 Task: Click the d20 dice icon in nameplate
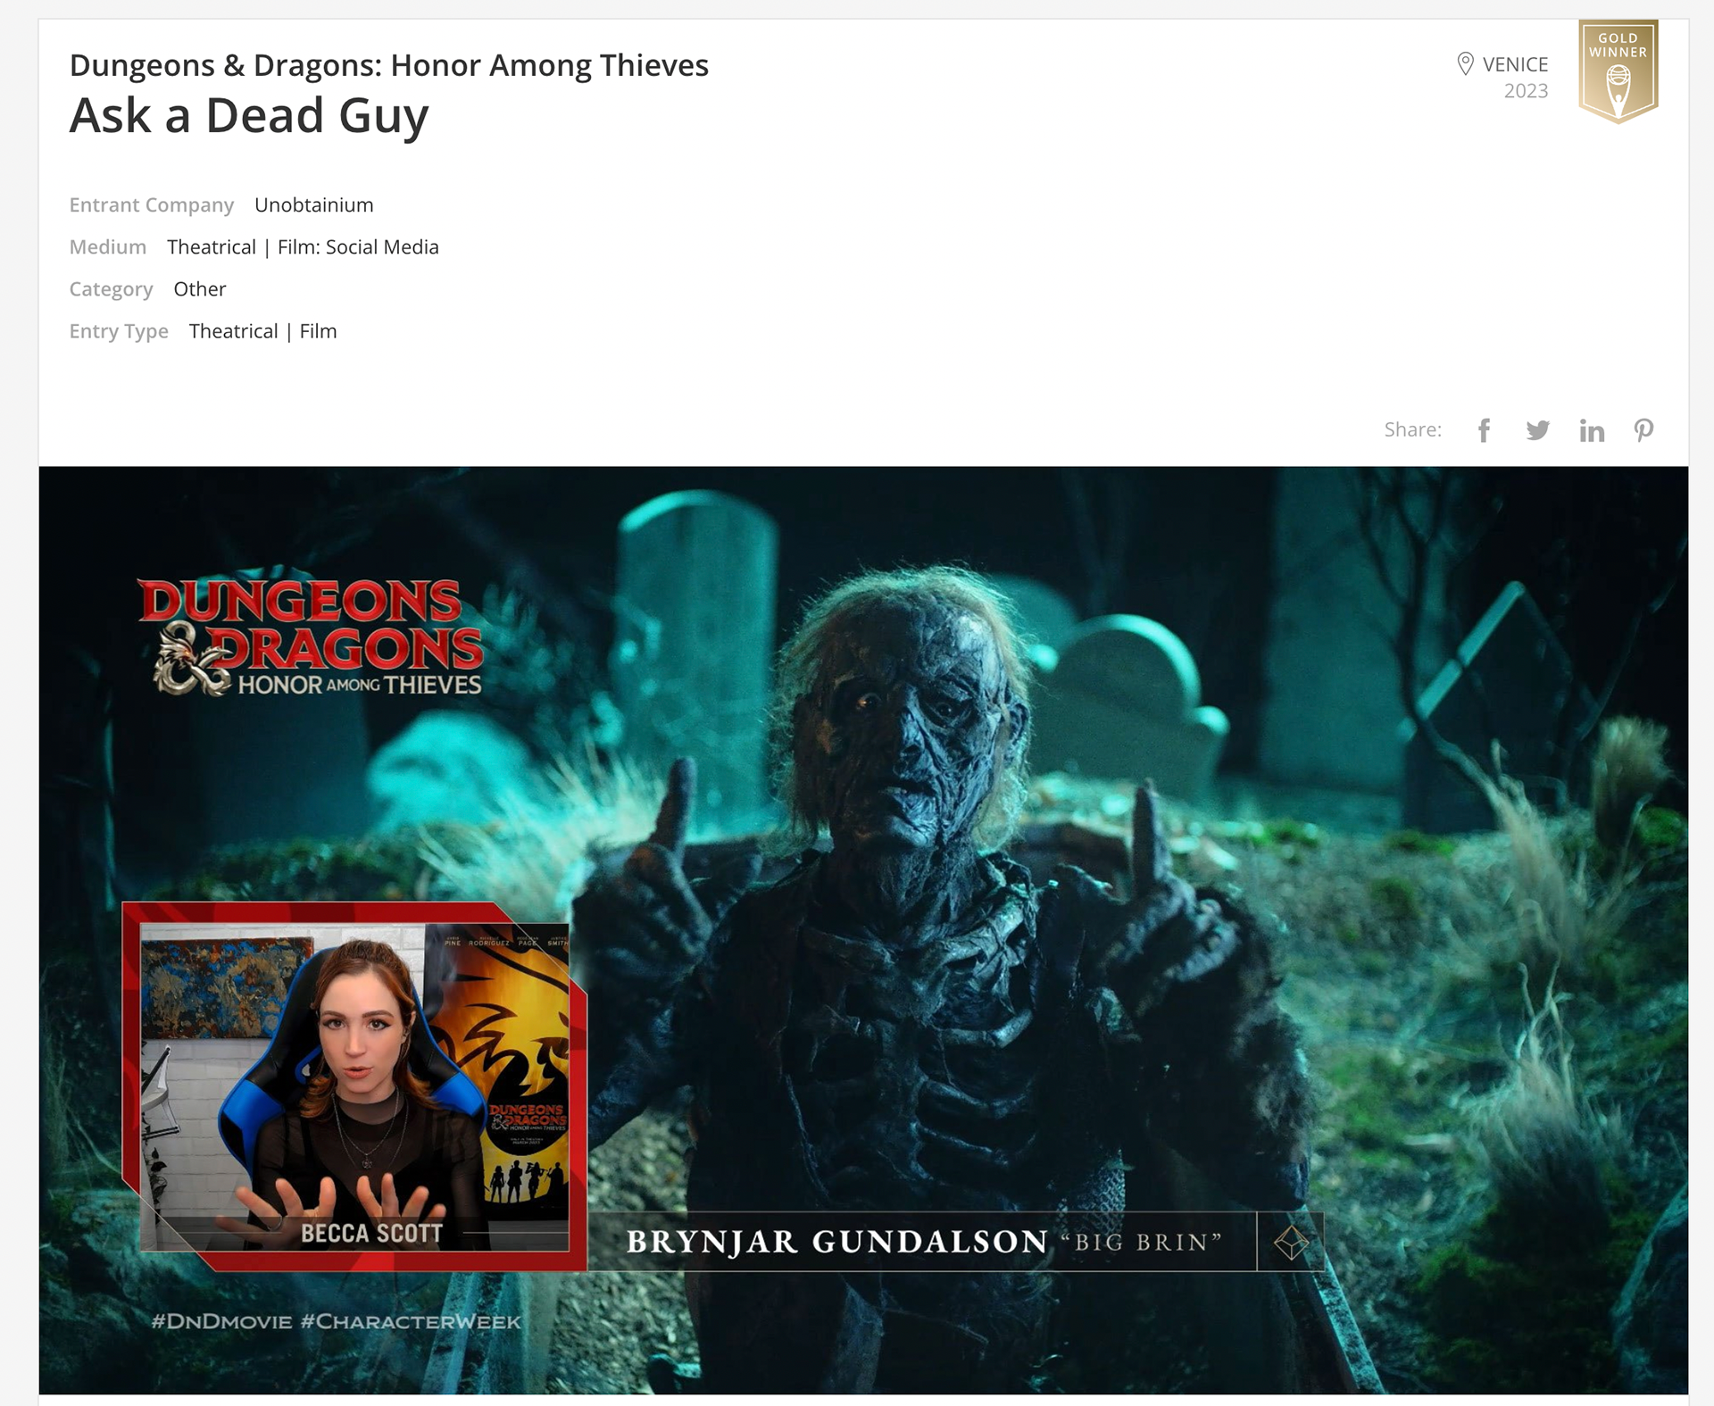[1291, 1242]
